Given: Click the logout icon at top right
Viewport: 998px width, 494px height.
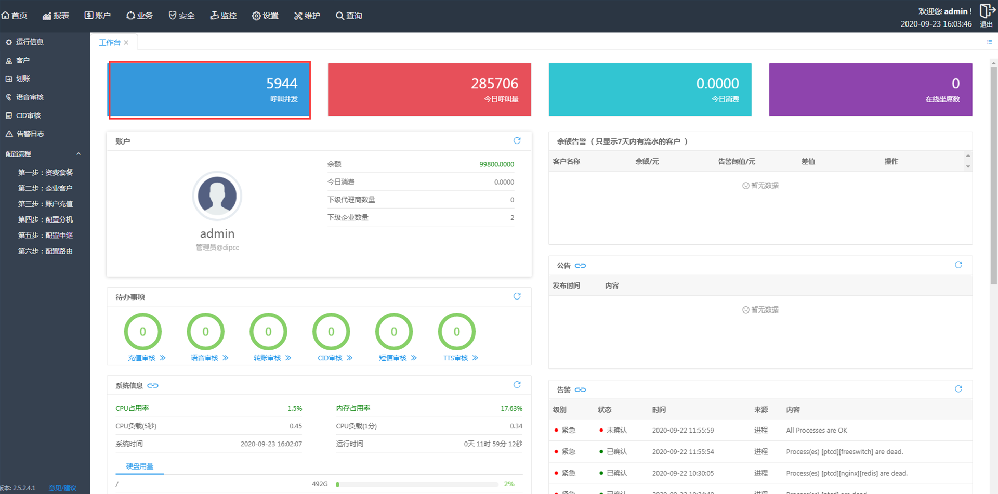Looking at the screenshot, I should pos(986,11).
